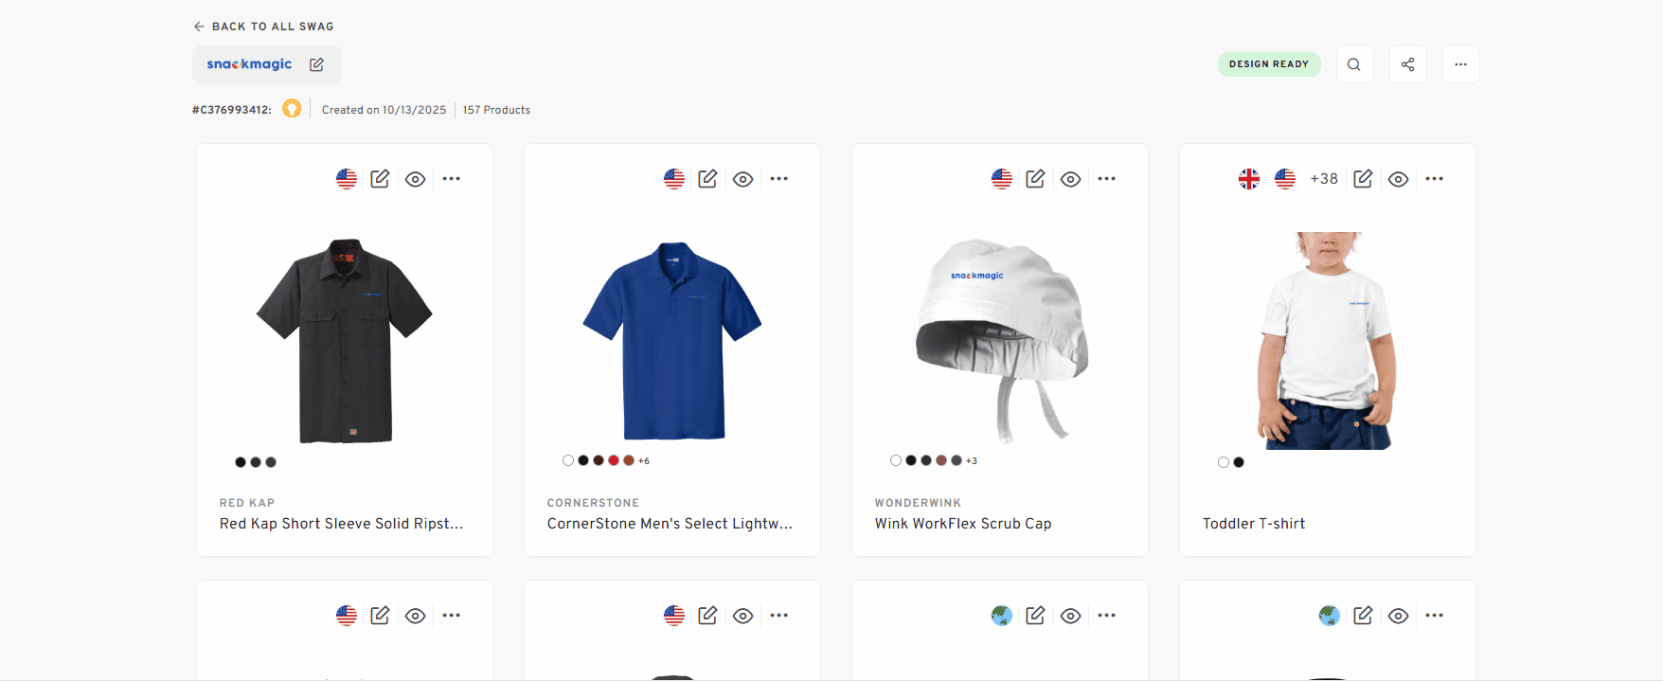The image size is (1663, 681).
Task: Toggle visibility of Red Kap shirt
Action: (415, 179)
